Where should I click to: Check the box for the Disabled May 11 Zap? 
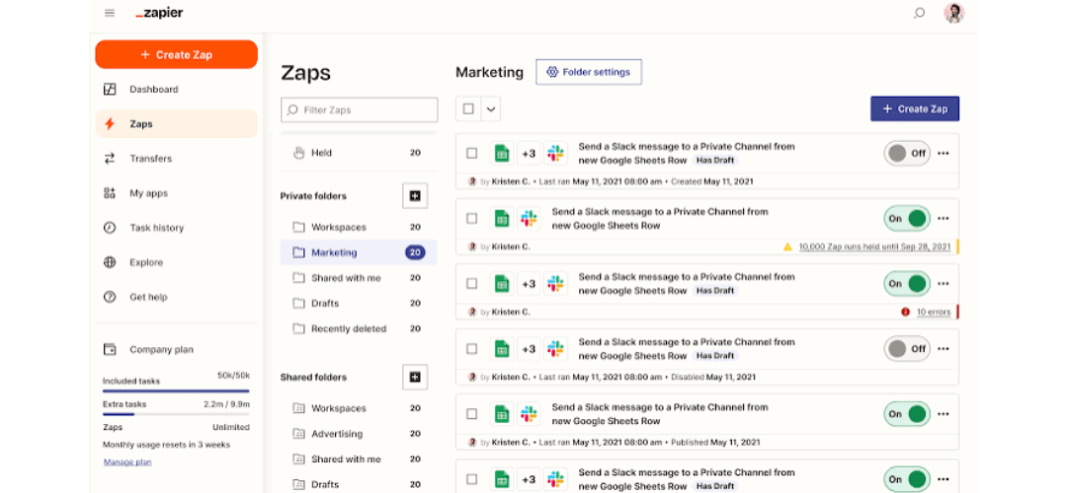tap(471, 349)
